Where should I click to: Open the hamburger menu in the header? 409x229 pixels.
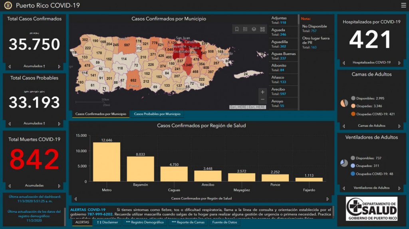point(403,5)
